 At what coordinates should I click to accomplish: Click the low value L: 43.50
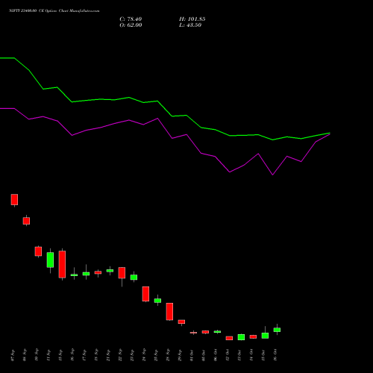pyautogui.click(x=190, y=25)
